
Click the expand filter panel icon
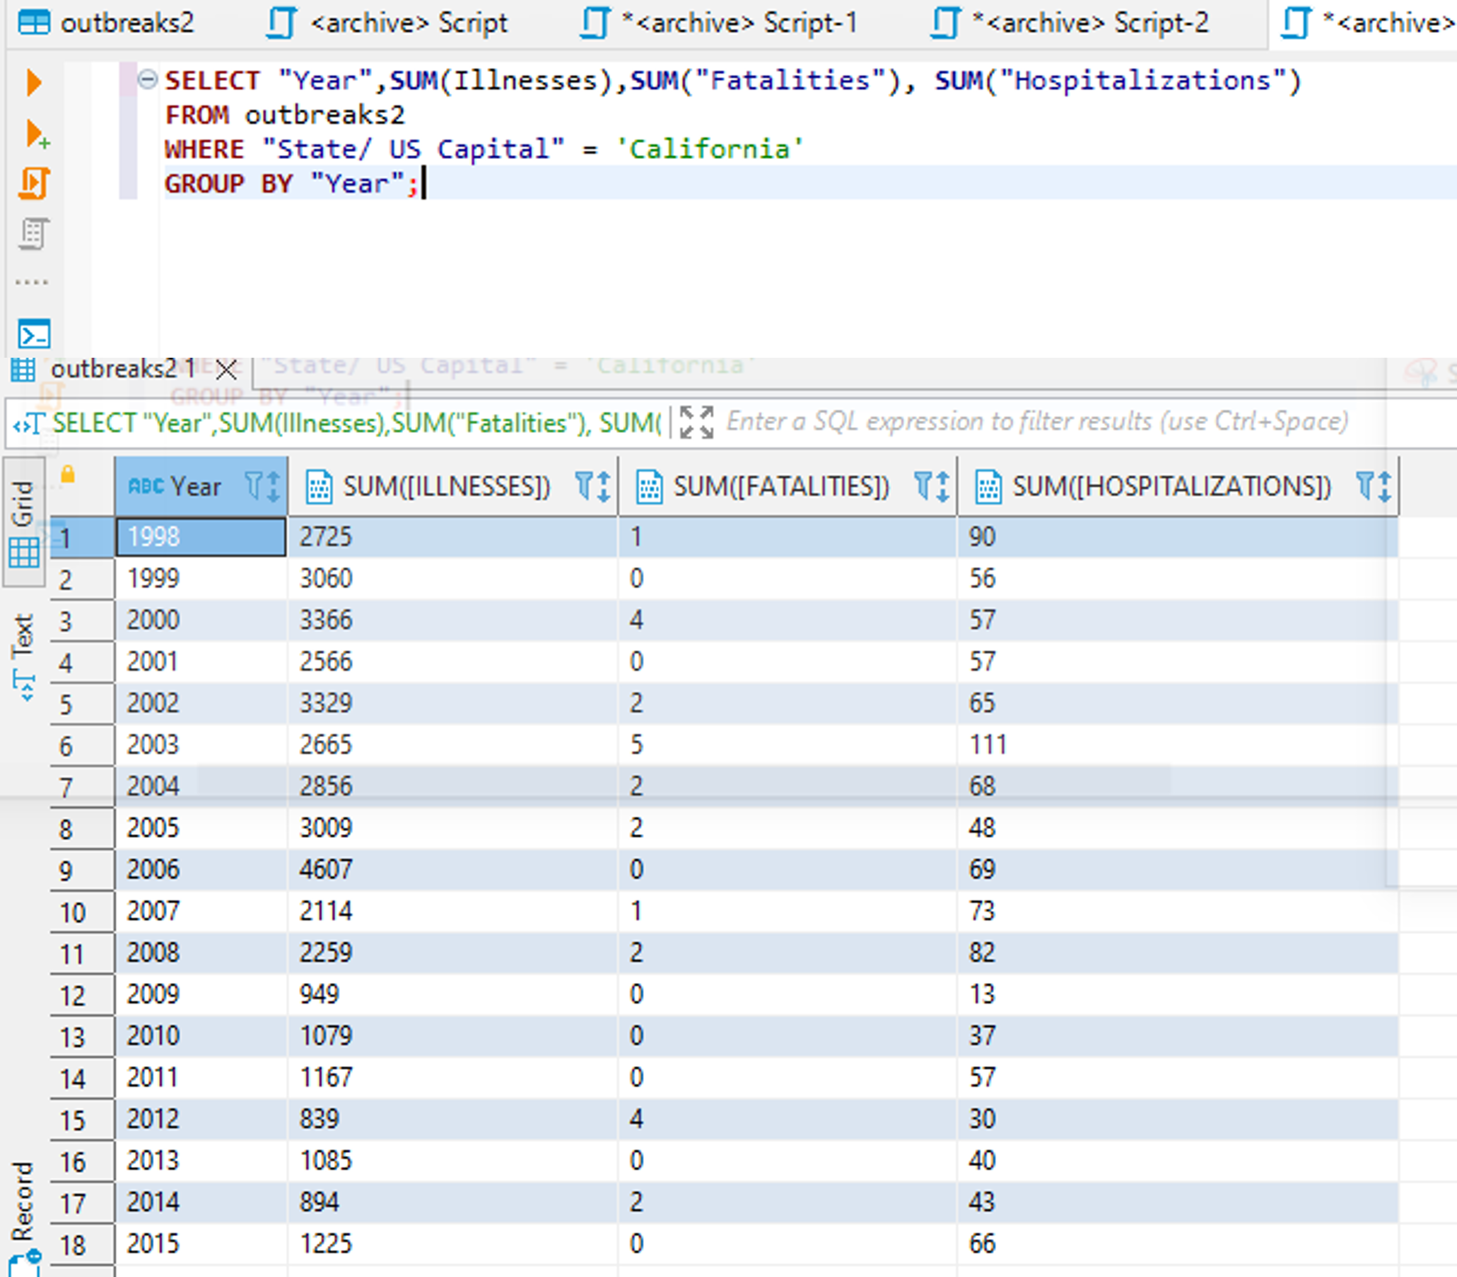[696, 422]
